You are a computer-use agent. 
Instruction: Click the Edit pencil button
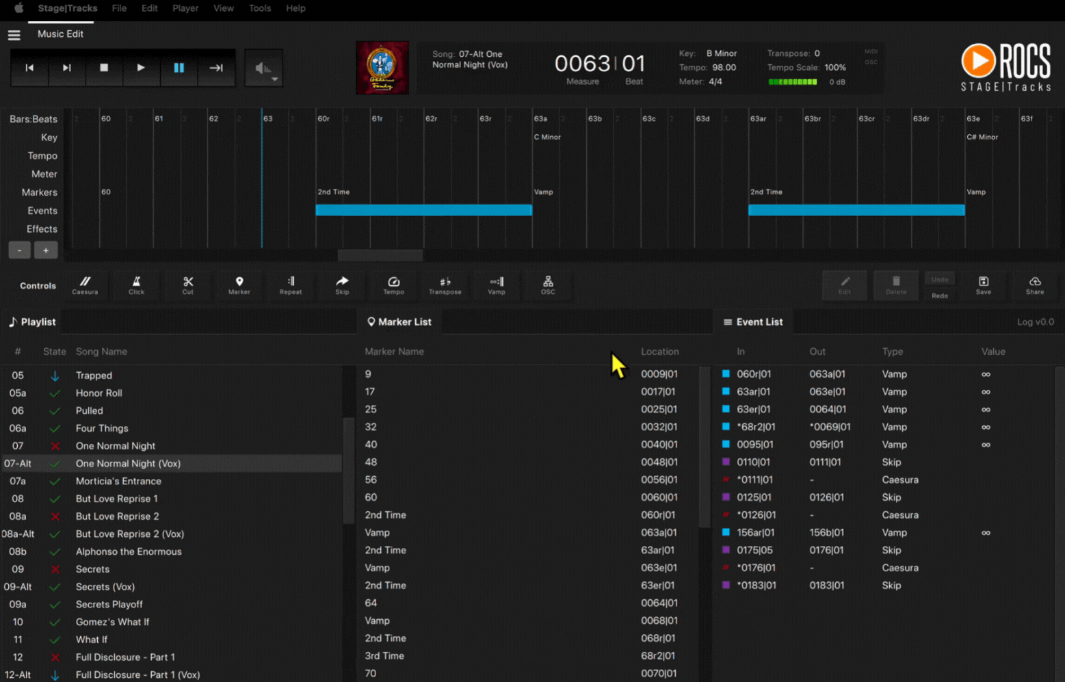(845, 285)
